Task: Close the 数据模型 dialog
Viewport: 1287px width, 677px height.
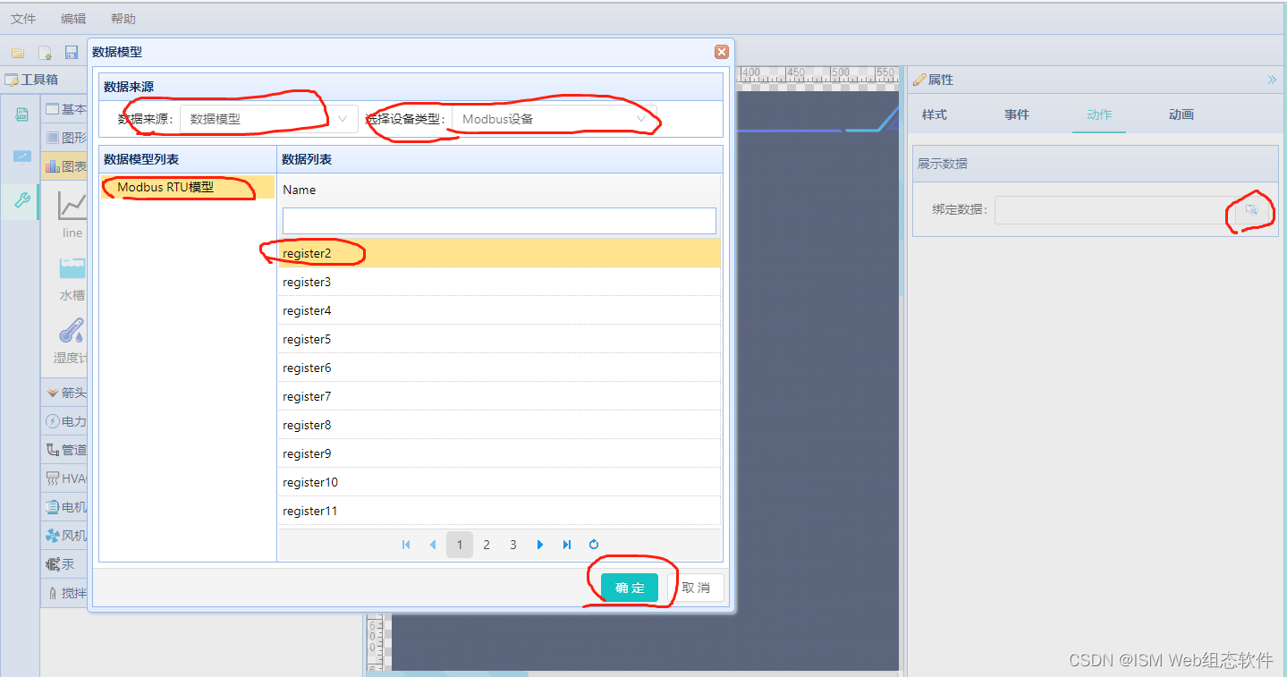Action: [x=722, y=52]
